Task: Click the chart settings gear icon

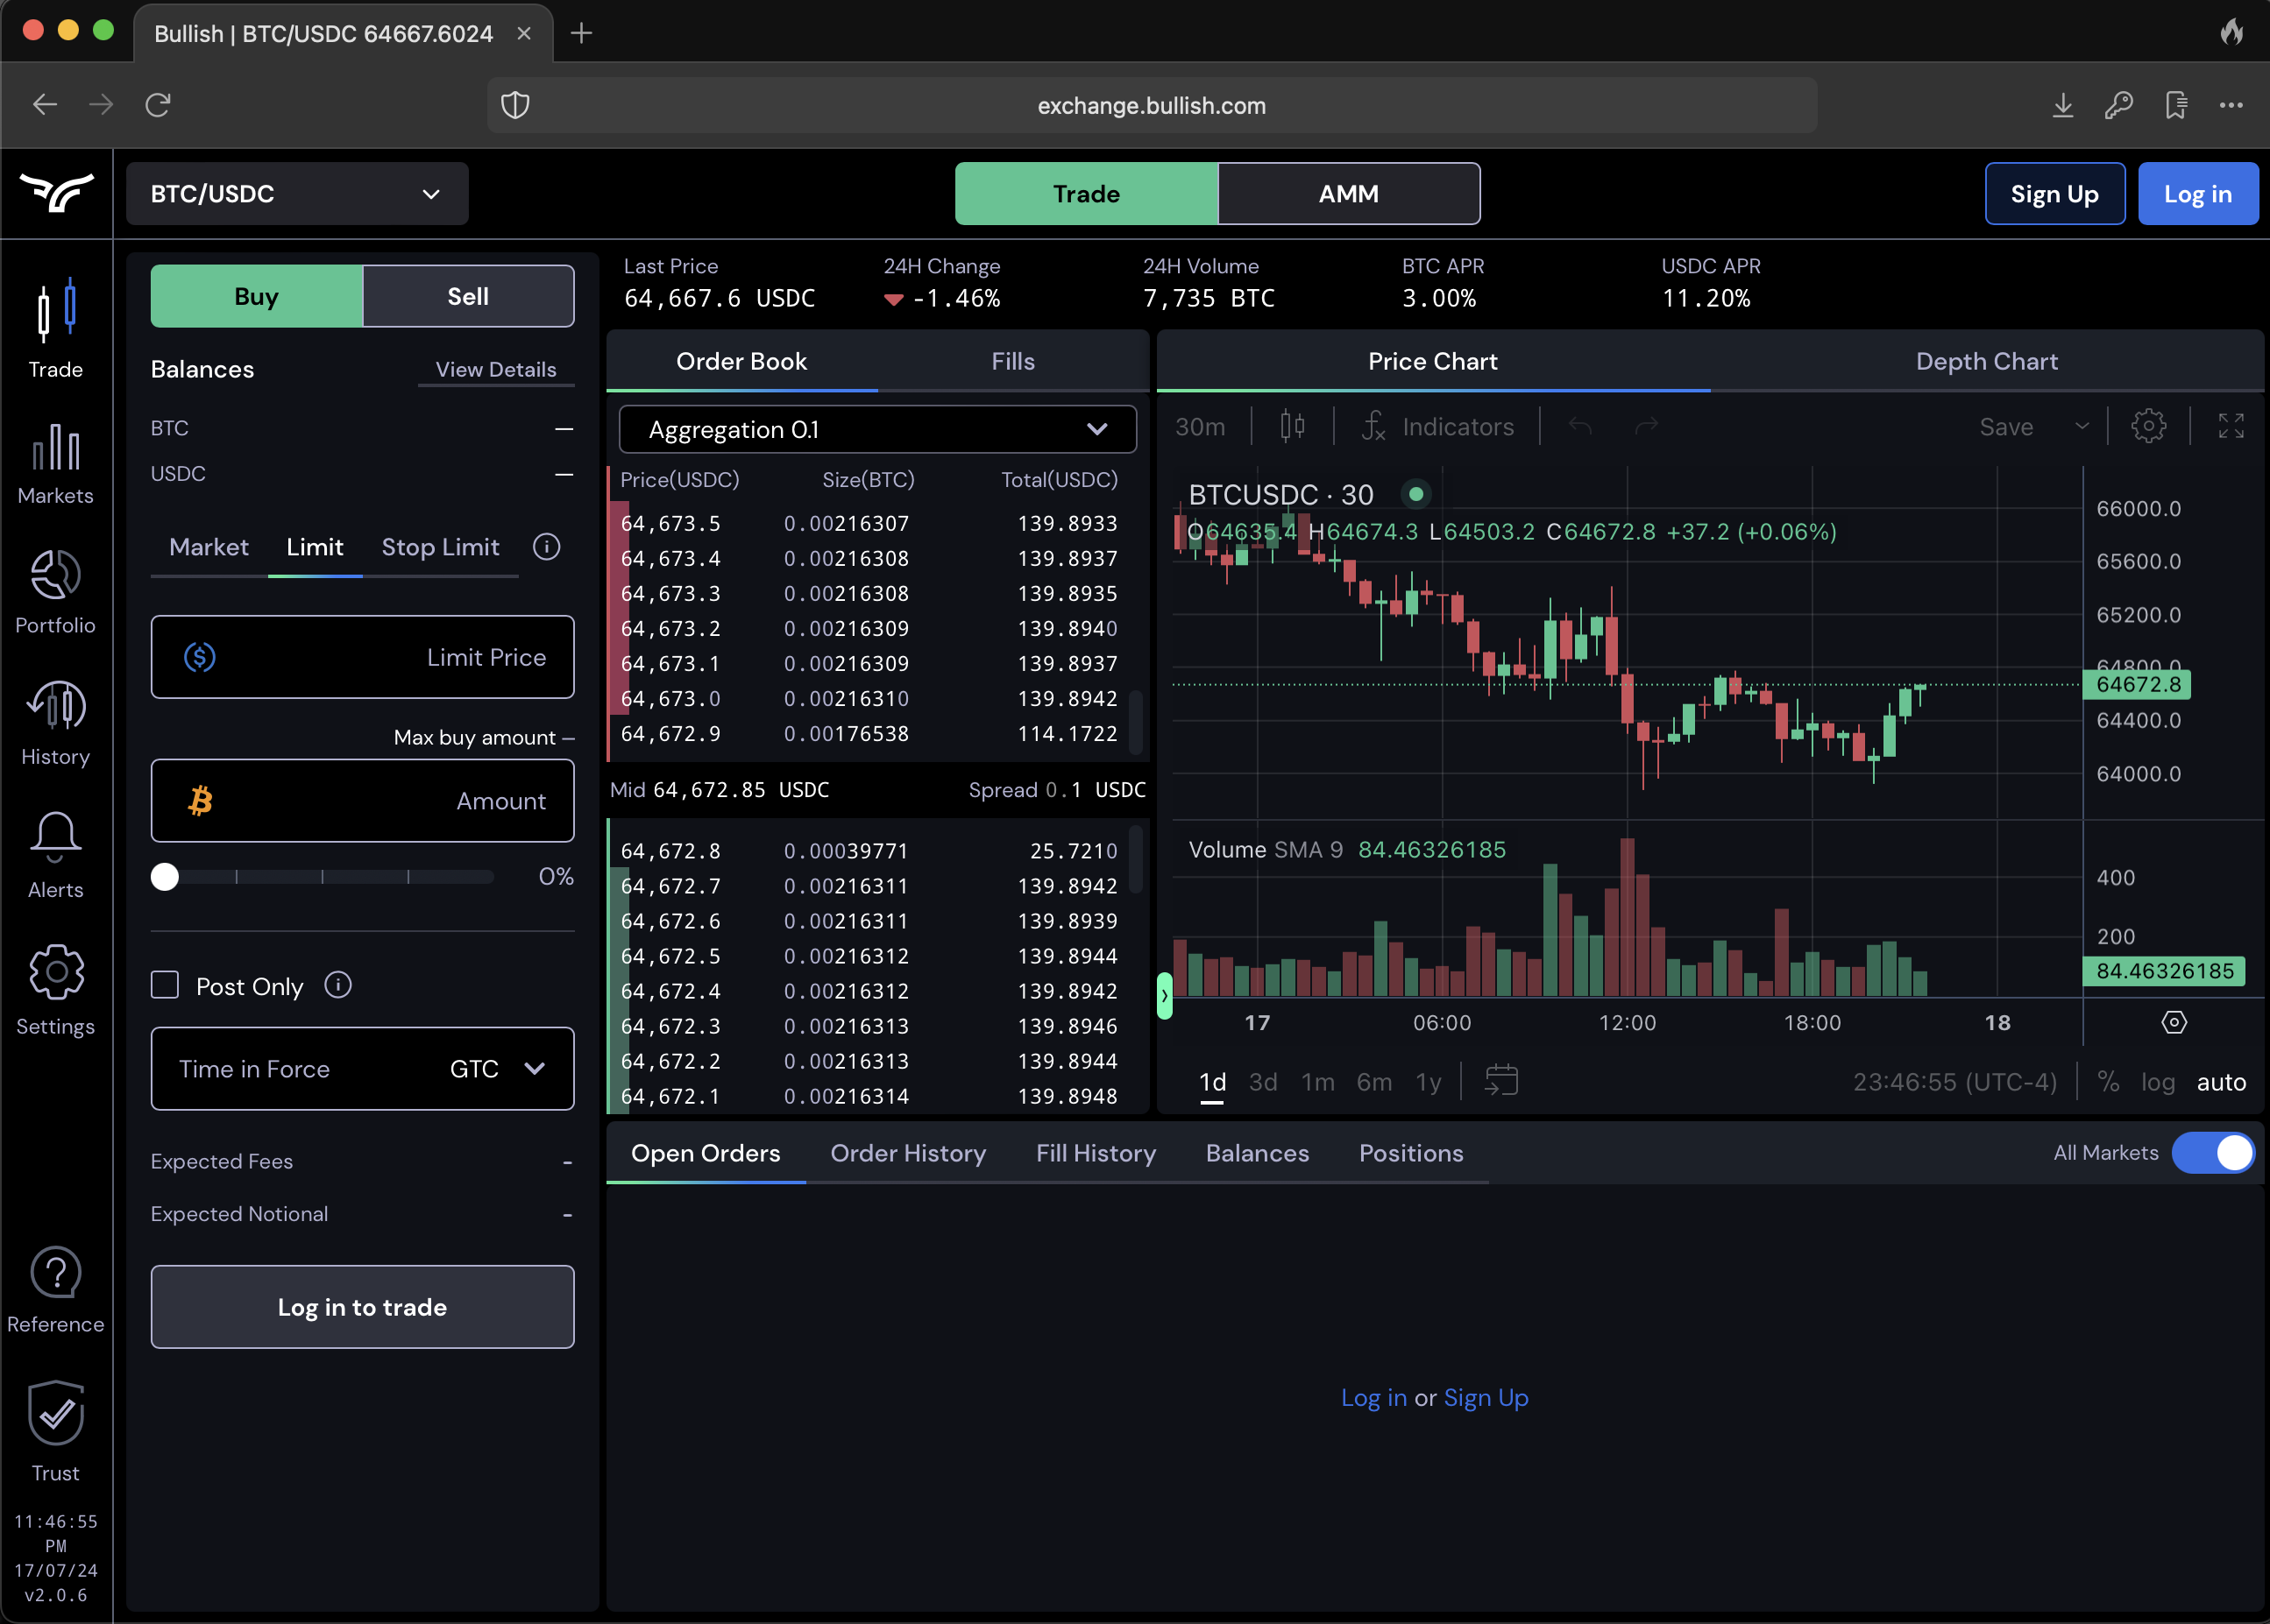Action: point(2147,427)
